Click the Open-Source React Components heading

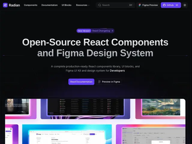[x=95, y=47]
